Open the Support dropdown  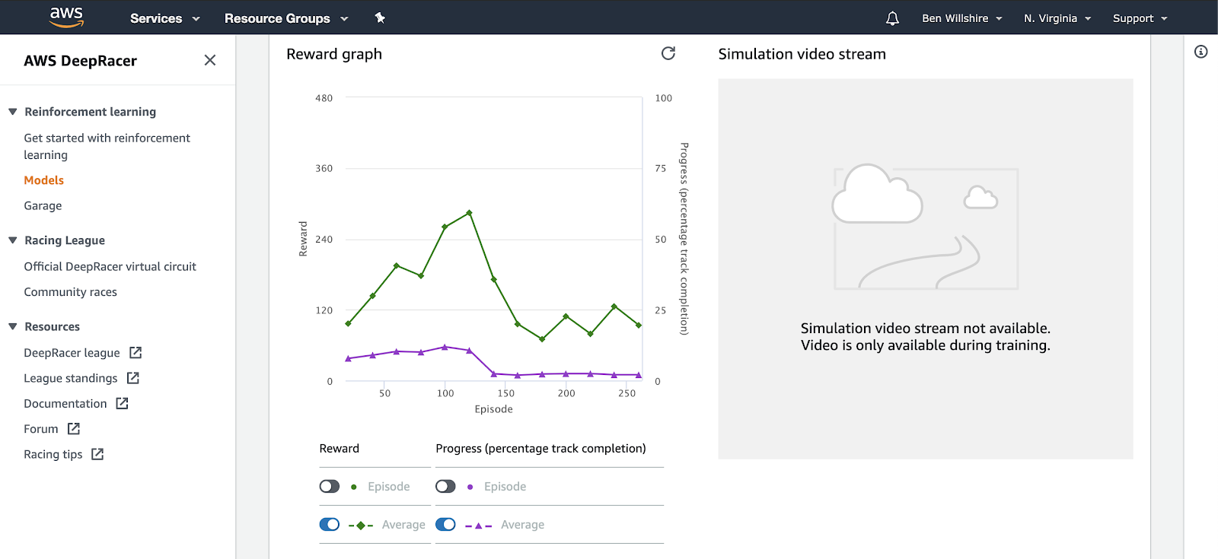tap(1140, 18)
